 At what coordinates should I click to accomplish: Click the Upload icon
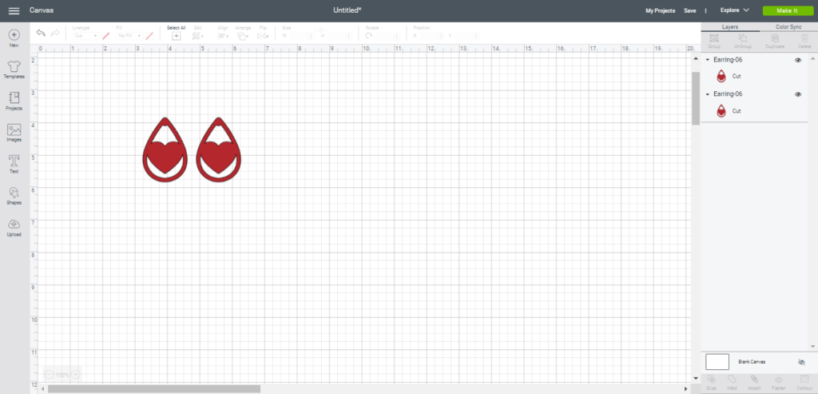[14, 226]
